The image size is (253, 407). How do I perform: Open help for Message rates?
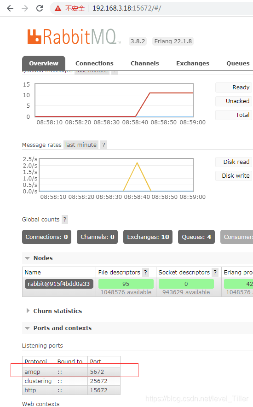[x=103, y=145]
